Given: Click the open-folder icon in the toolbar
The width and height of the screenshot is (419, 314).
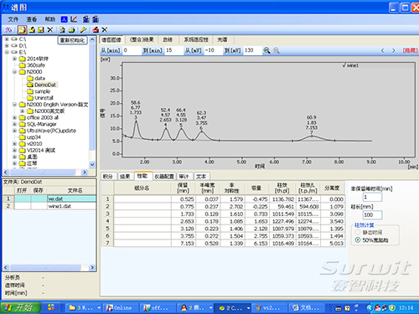Looking at the screenshot, I should 32,29.
